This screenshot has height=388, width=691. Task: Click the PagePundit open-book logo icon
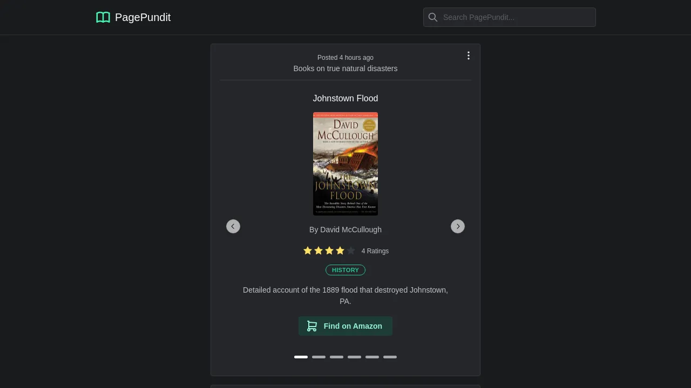pyautogui.click(x=103, y=17)
